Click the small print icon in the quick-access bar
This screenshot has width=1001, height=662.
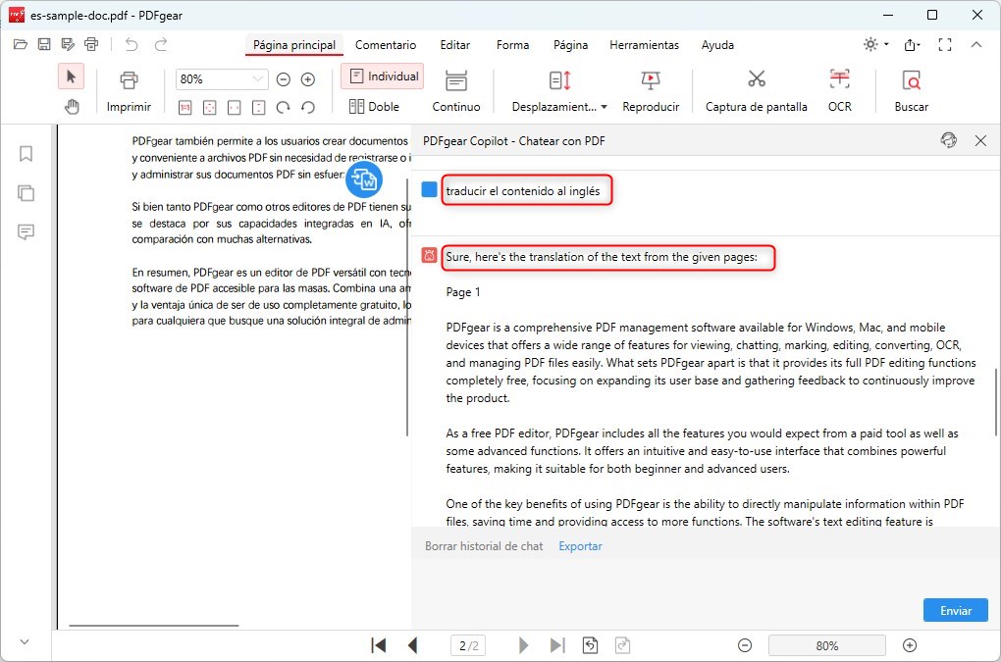91,45
